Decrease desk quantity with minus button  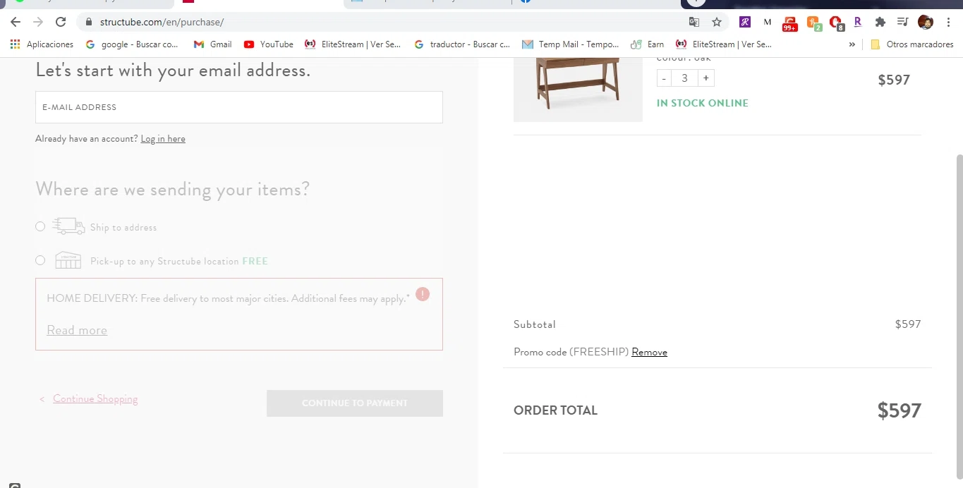(x=664, y=78)
